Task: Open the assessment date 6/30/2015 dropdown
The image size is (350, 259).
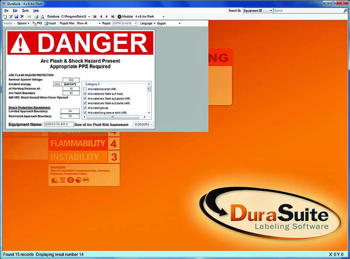Action: (x=152, y=124)
